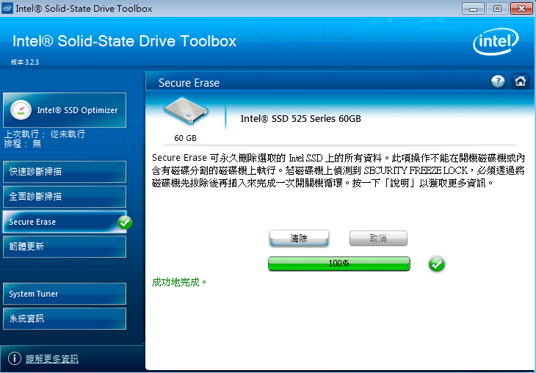Open System Tuner section
The width and height of the screenshot is (536, 373).
[x=65, y=294]
